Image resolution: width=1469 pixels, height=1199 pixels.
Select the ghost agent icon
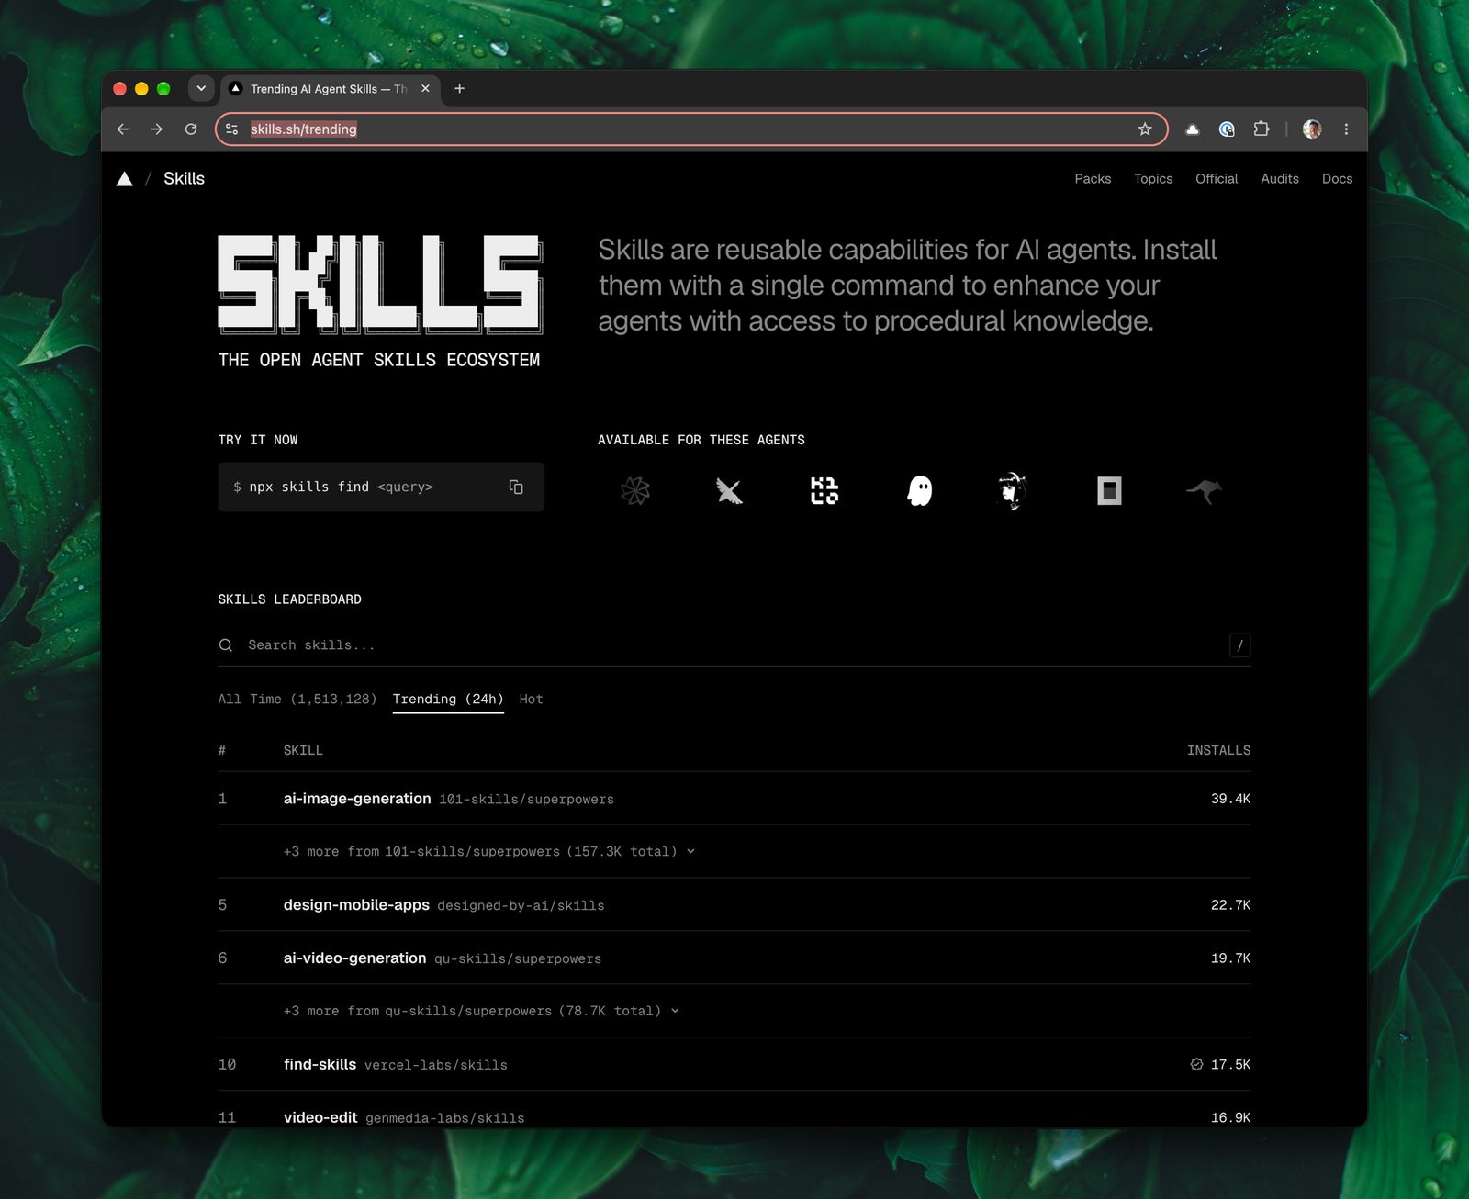click(x=919, y=490)
